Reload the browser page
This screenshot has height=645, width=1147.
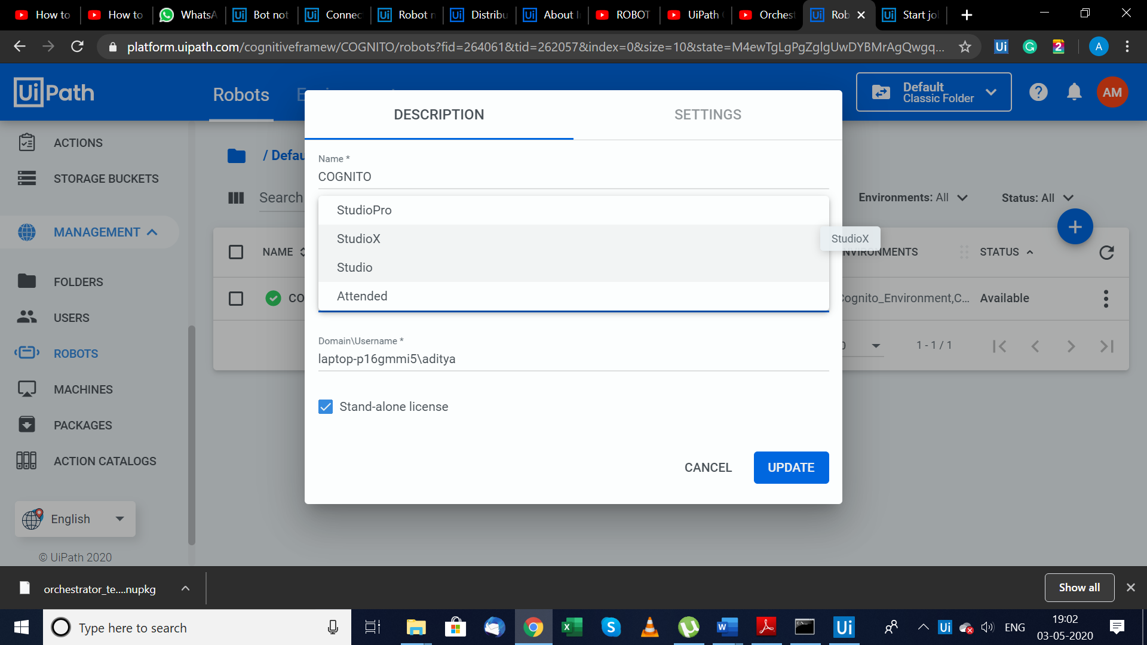click(77, 47)
